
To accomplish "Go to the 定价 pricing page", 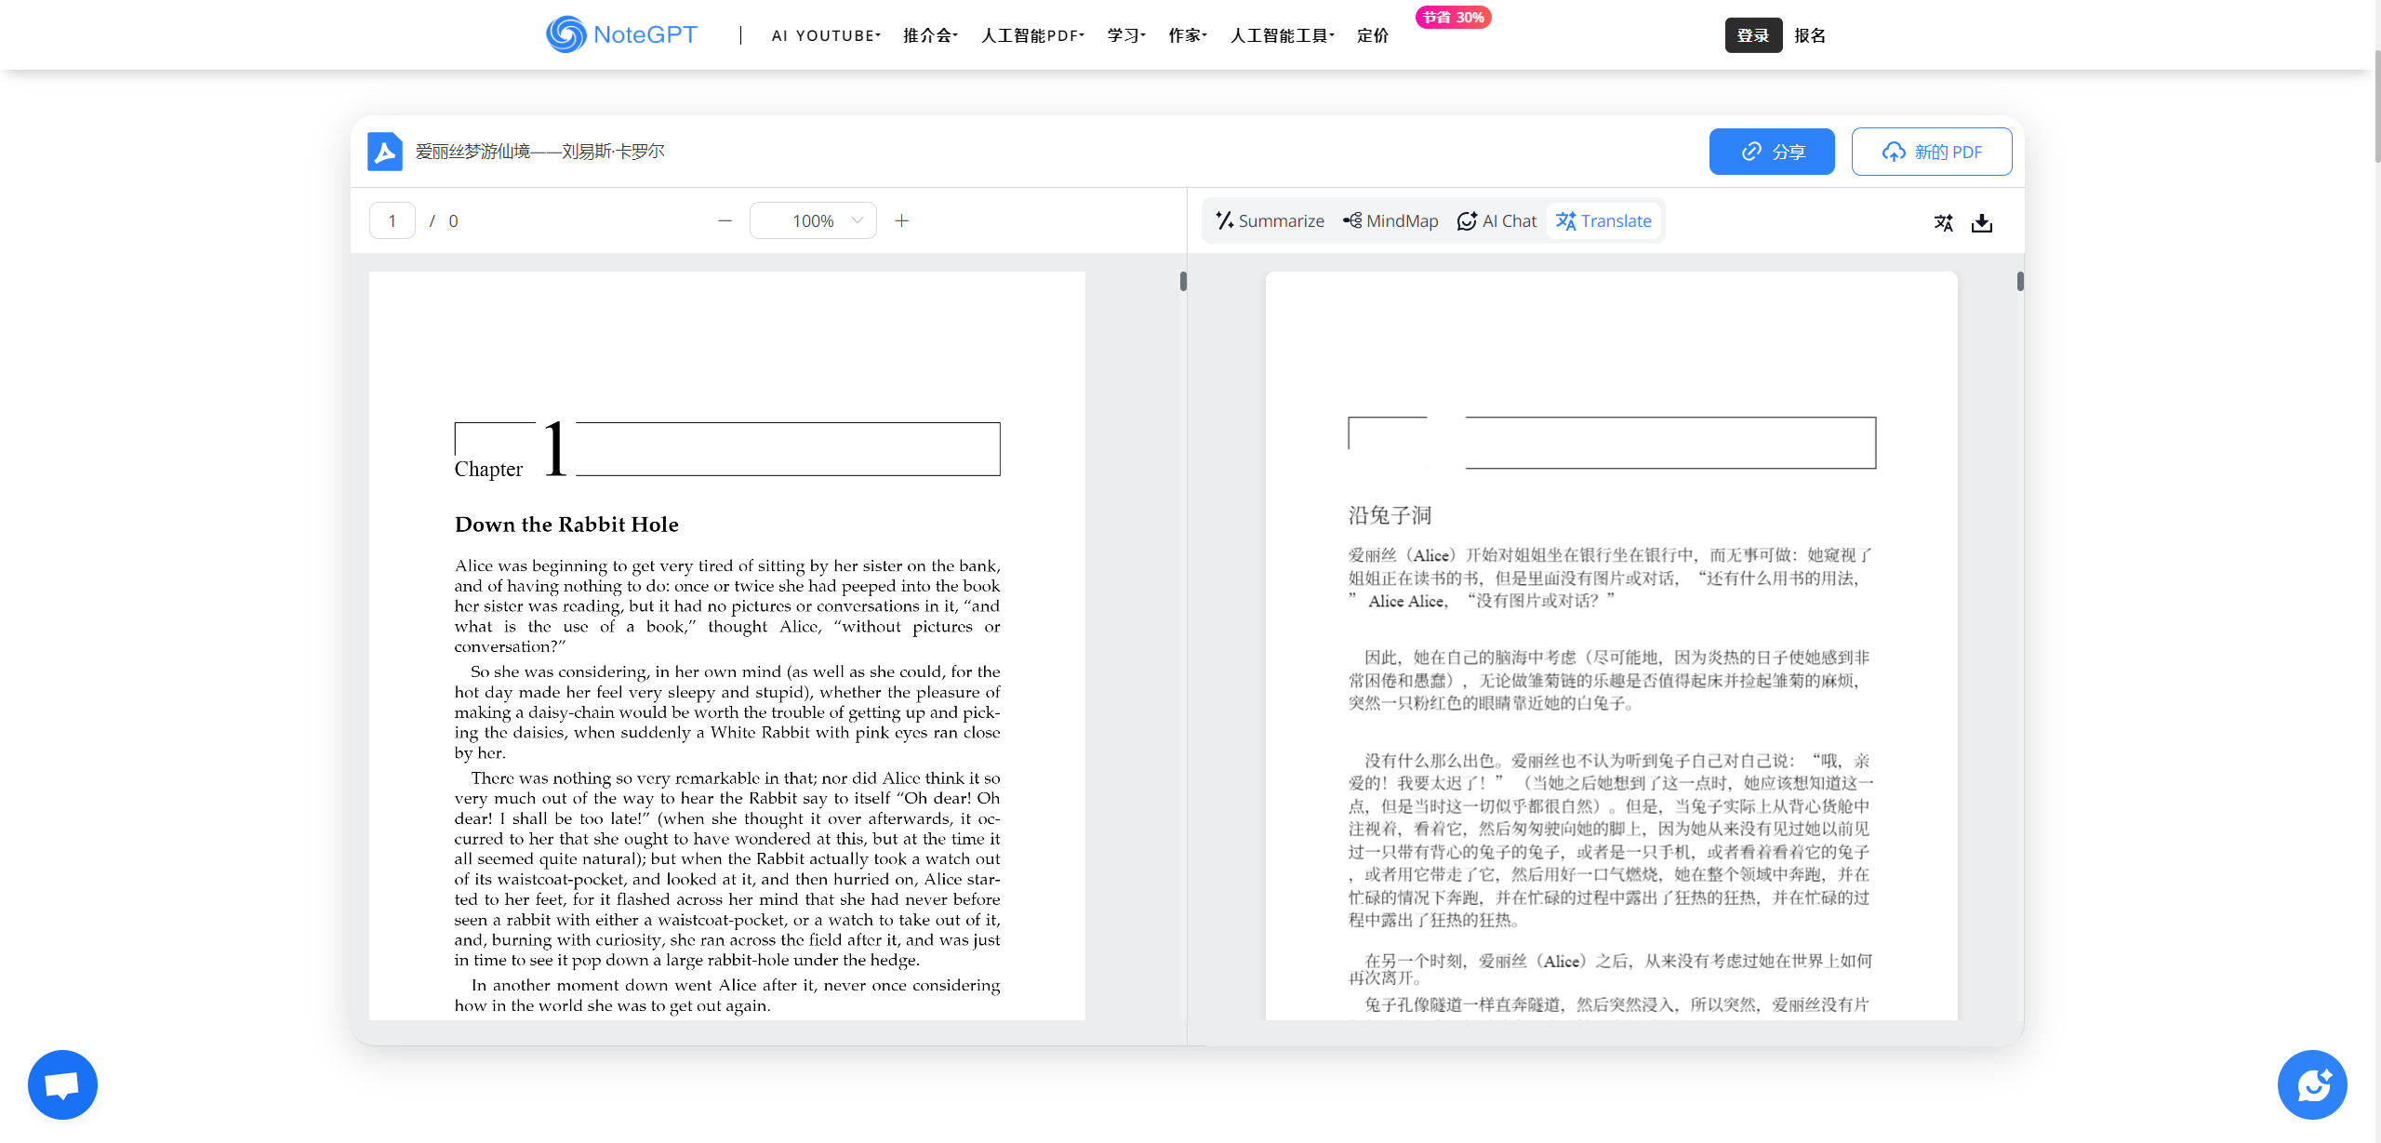I will pyautogui.click(x=1373, y=35).
